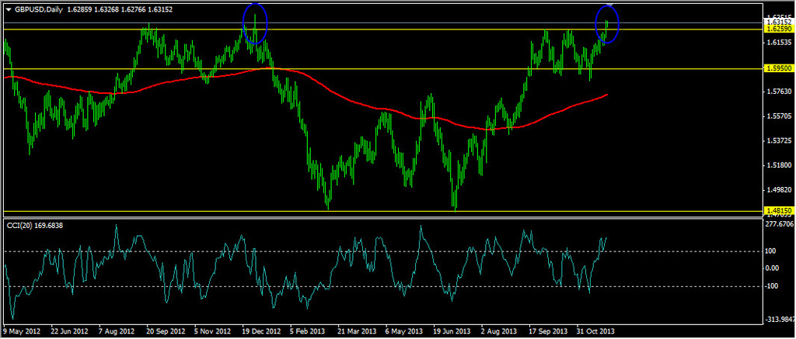Click the -313.9847 CCI scale minimum

point(780,320)
